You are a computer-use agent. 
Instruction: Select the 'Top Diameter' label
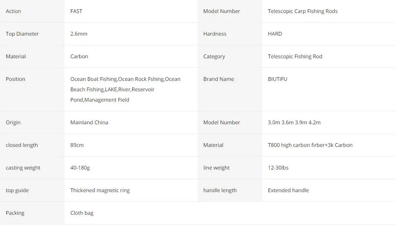tap(22, 34)
